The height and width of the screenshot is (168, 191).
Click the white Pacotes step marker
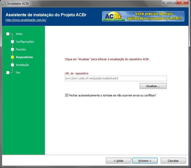pos(12,49)
